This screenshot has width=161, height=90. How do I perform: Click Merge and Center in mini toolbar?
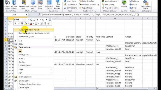click(x=50, y=20)
